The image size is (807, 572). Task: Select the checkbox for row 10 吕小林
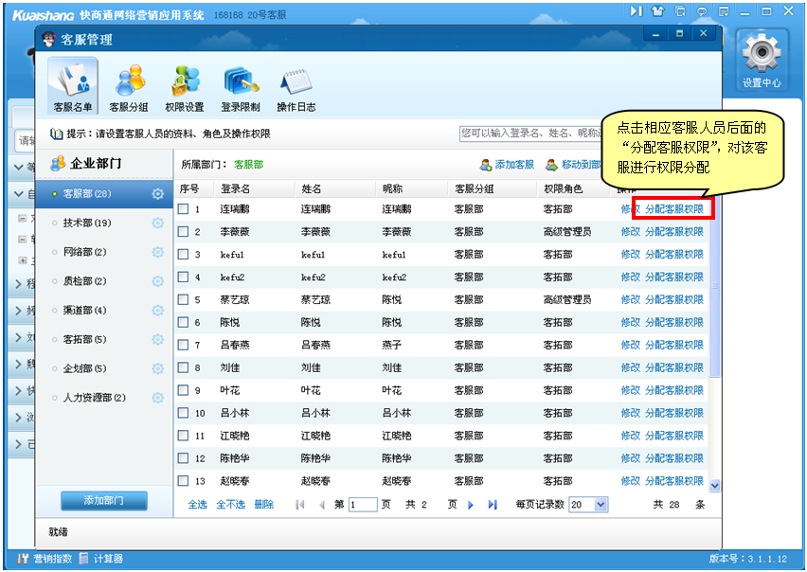(184, 413)
